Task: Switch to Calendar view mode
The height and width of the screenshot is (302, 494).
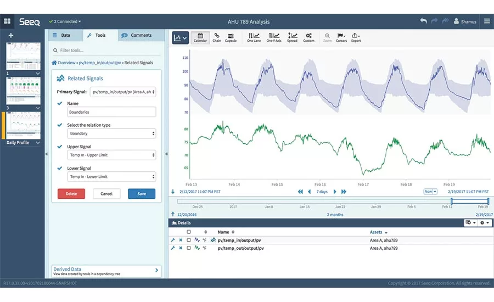Action: [200, 37]
